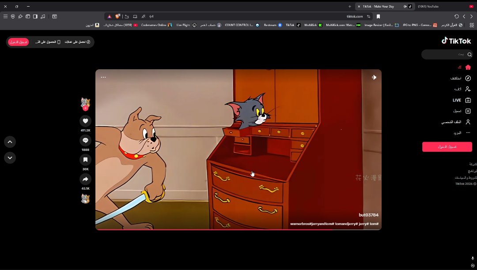Click the top-left red login pill
Image resolution: width=477 pixels, height=270 pixels.
click(x=18, y=42)
